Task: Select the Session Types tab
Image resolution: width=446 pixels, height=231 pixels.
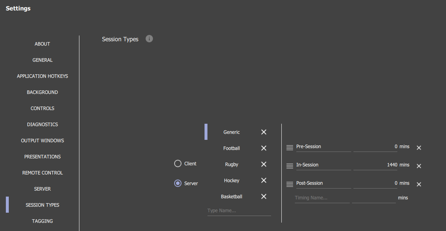Action: pyautogui.click(x=42, y=205)
